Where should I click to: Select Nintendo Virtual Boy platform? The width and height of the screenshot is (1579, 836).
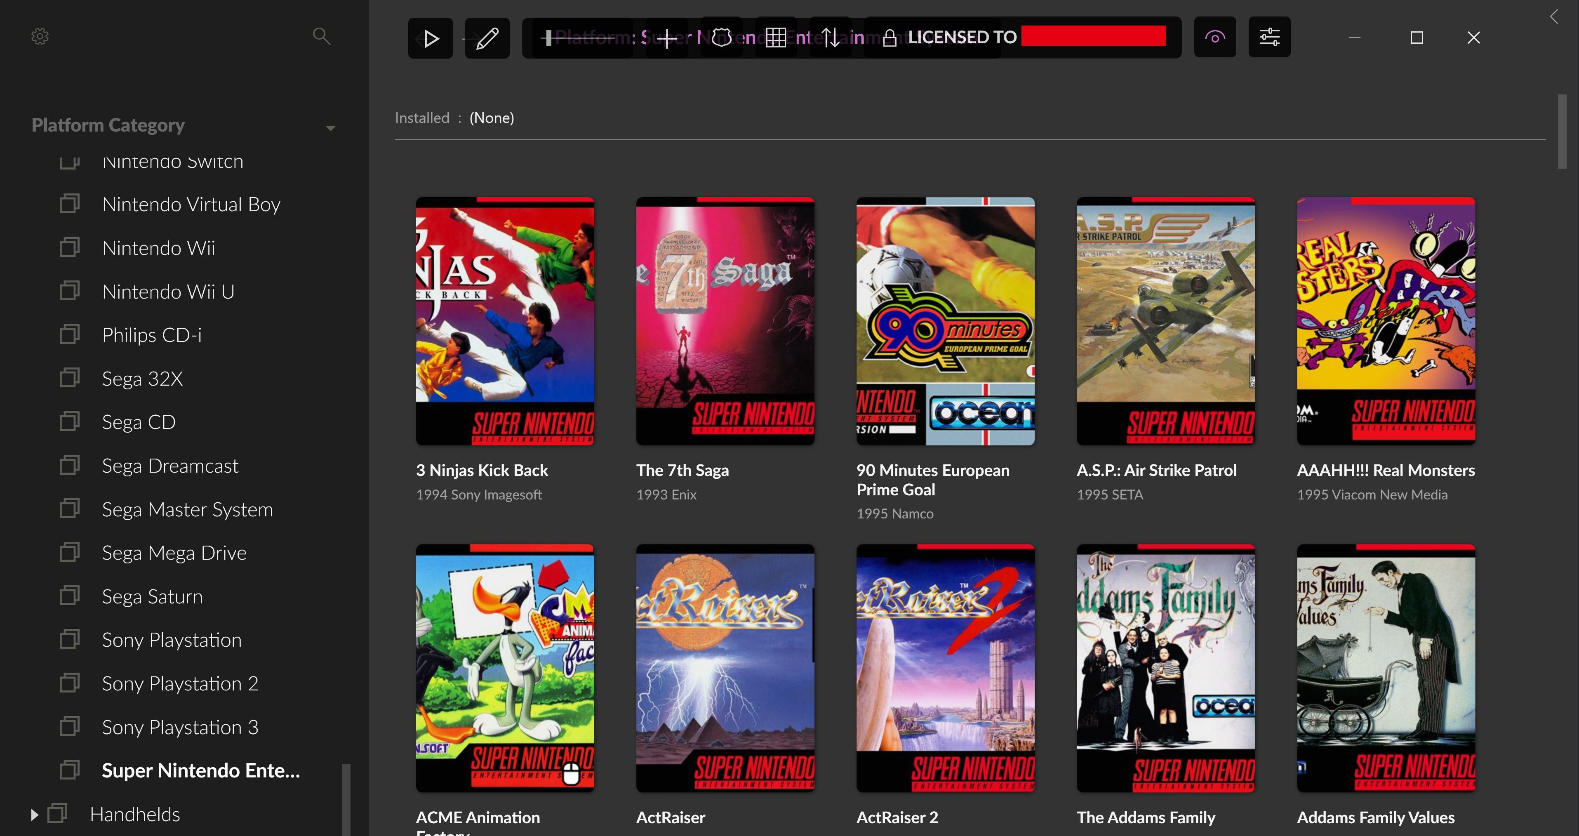coord(191,204)
